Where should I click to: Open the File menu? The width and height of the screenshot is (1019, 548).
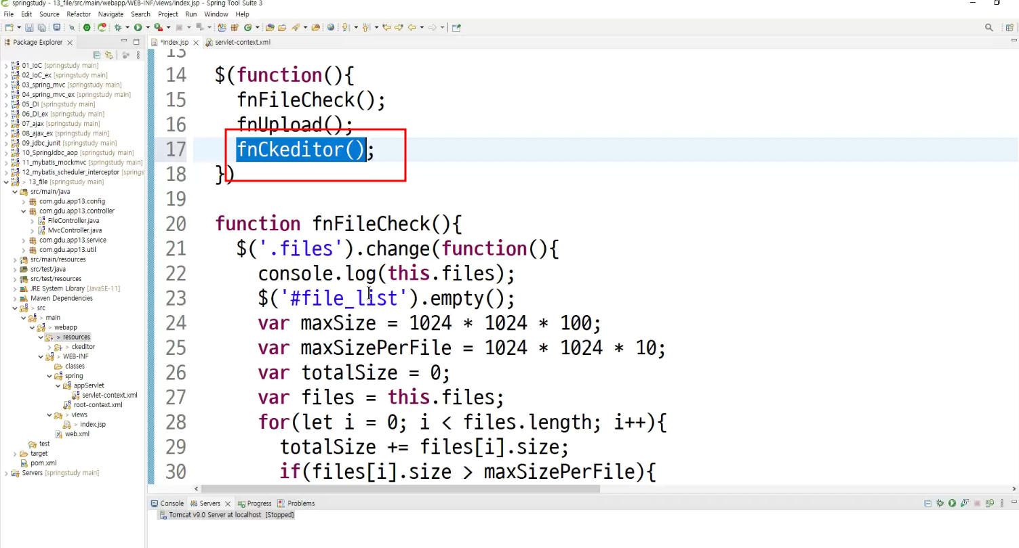click(9, 14)
